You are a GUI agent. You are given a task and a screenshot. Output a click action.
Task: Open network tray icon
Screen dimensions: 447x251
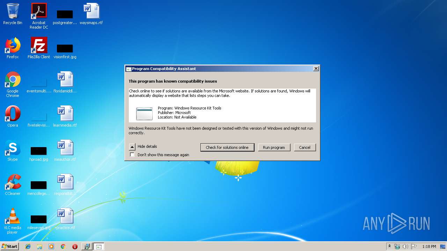pos(397,246)
